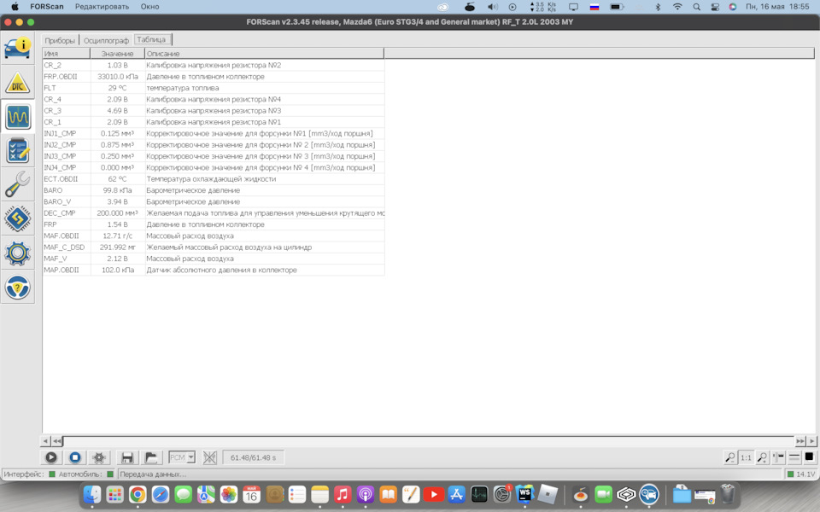Viewport: 820px width, 512px height.
Task: Click the right magnifier zoom icon
Action: (x=762, y=457)
